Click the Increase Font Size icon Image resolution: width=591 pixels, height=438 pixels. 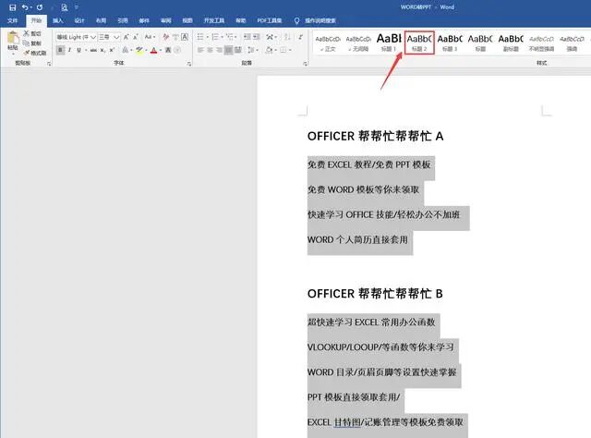[x=127, y=37]
